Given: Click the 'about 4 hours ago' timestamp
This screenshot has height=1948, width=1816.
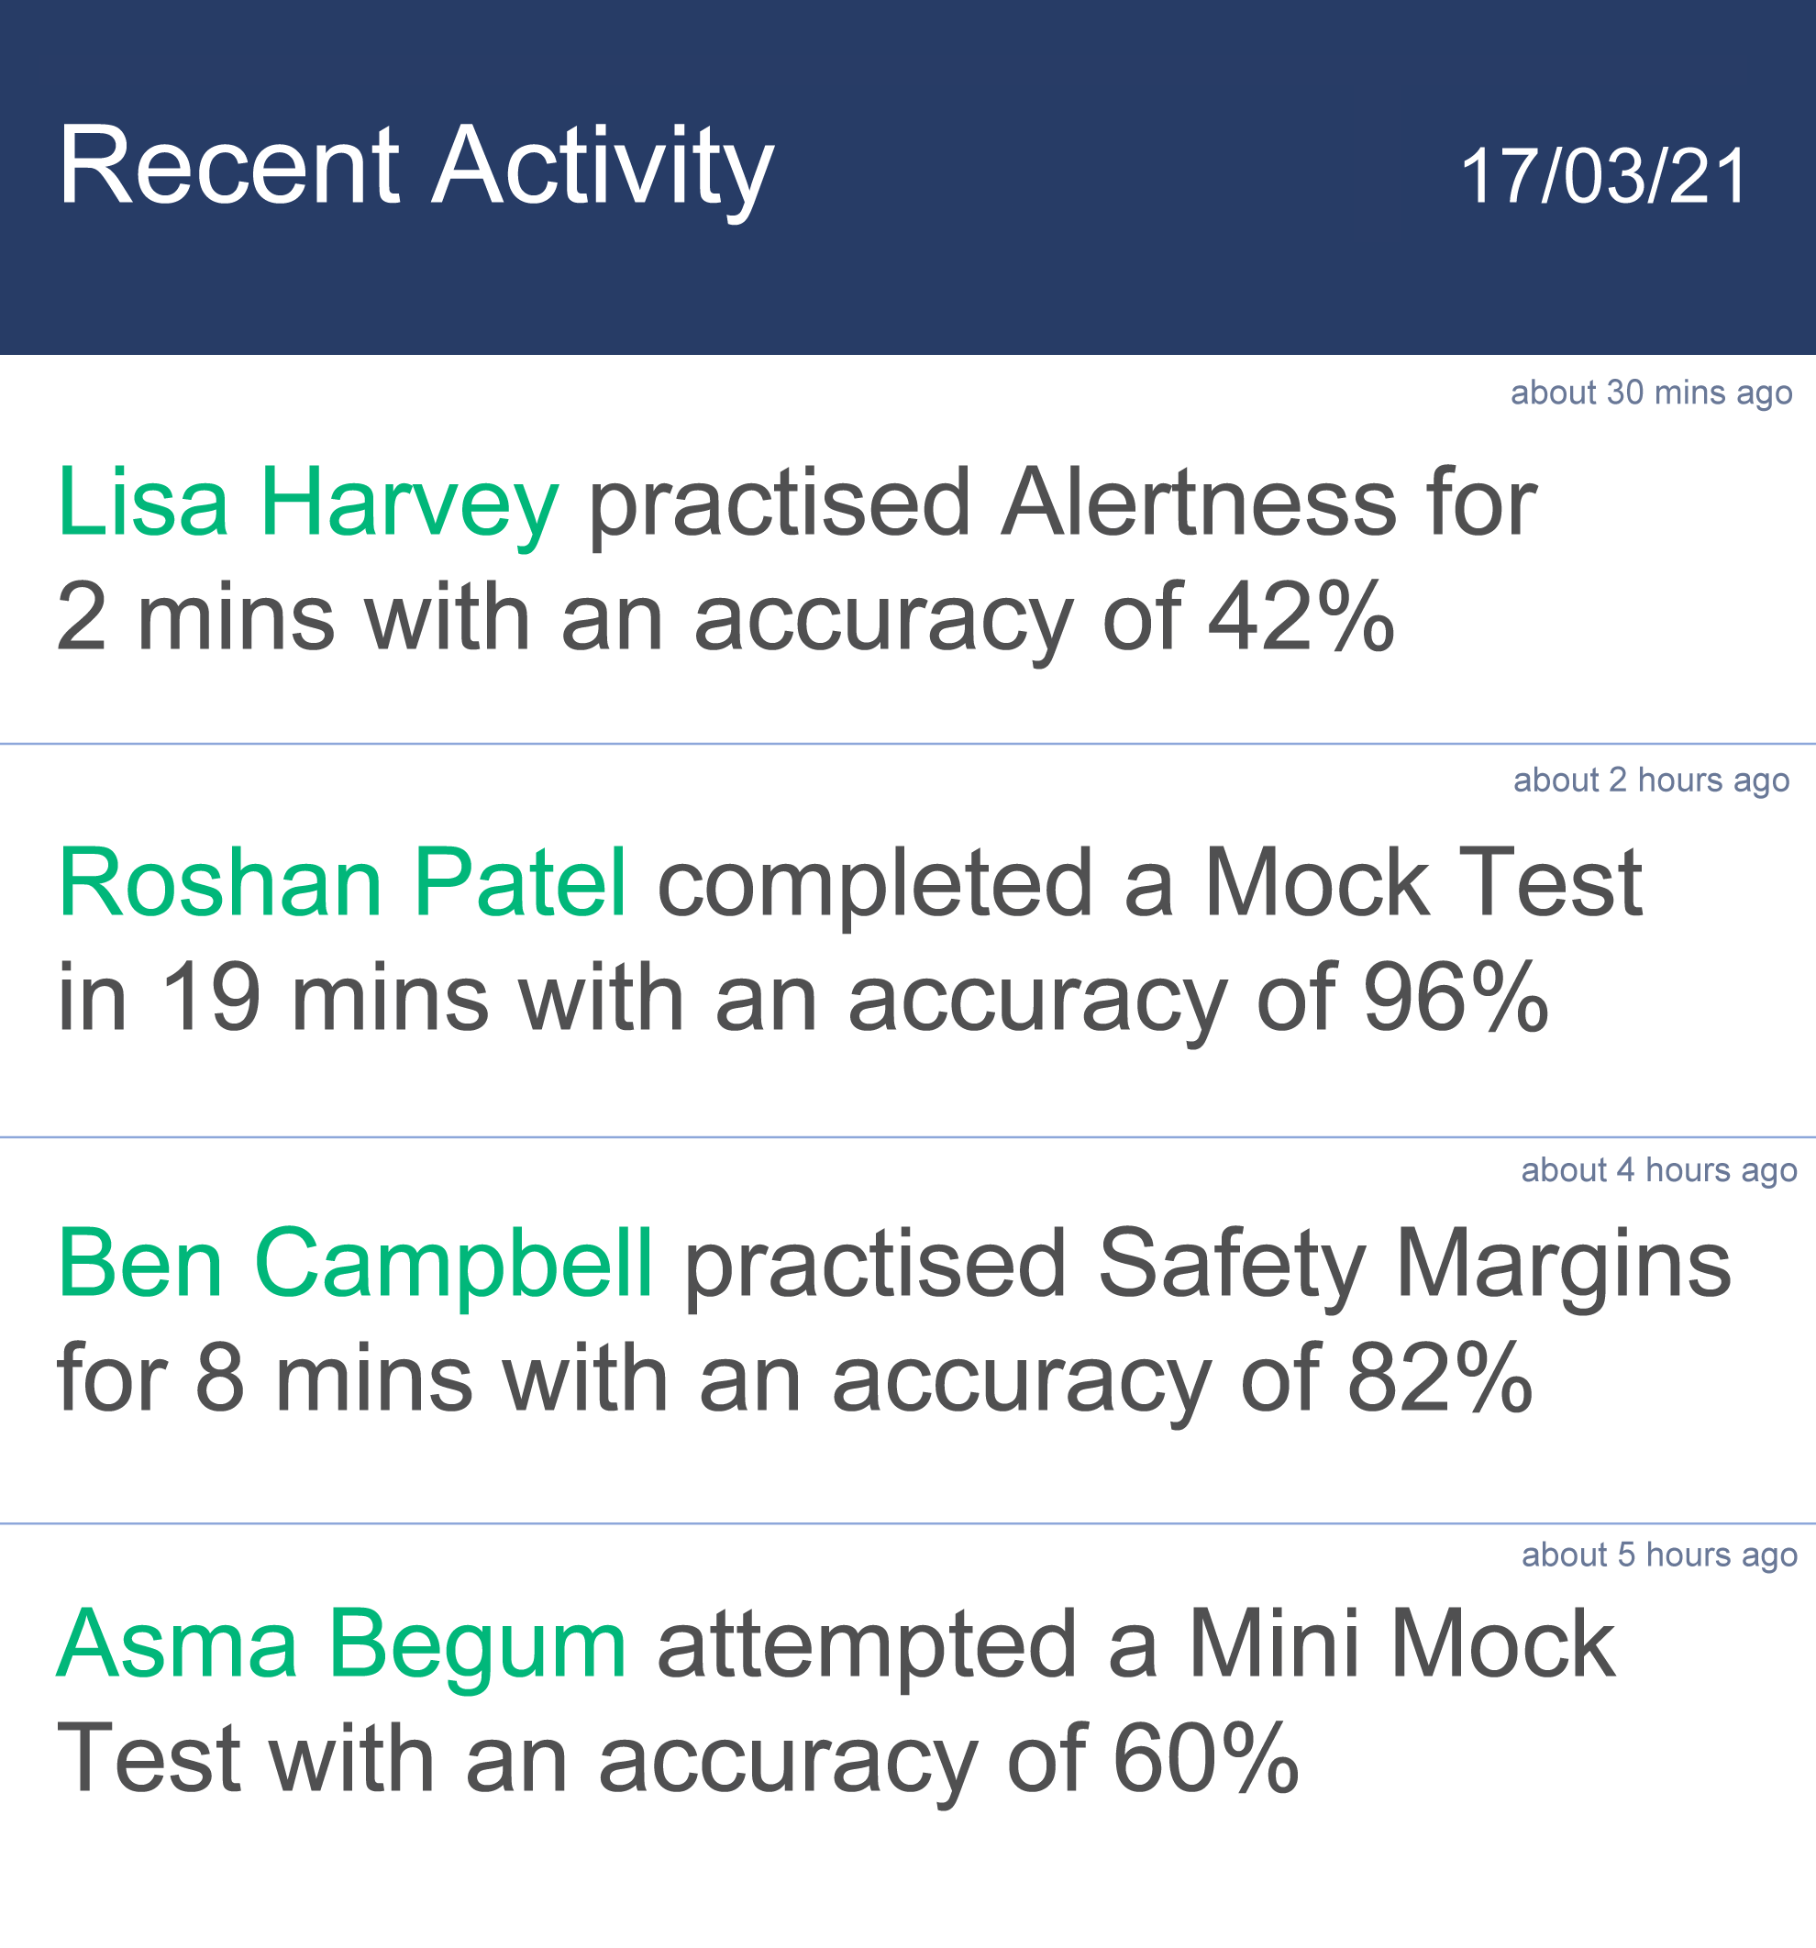Looking at the screenshot, I should point(1659,1171).
